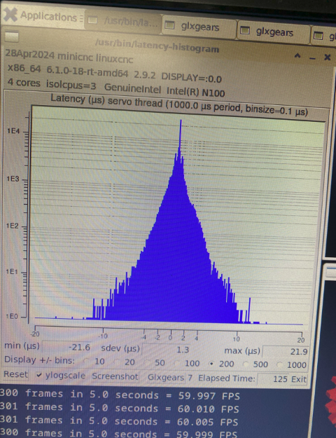Switch to the first glxgears taskbar window

tap(199, 27)
